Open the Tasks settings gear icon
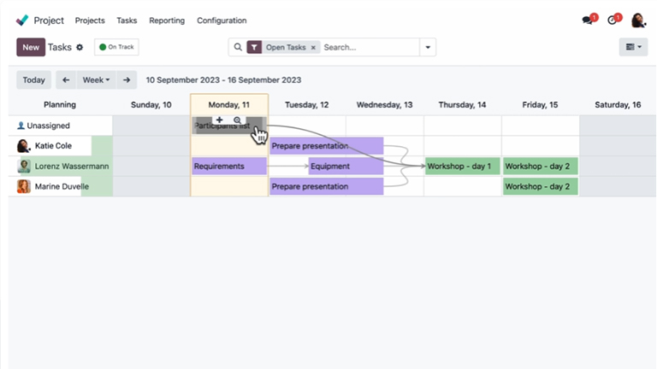The width and height of the screenshot is (657, 369). click(x=80, y=48)
